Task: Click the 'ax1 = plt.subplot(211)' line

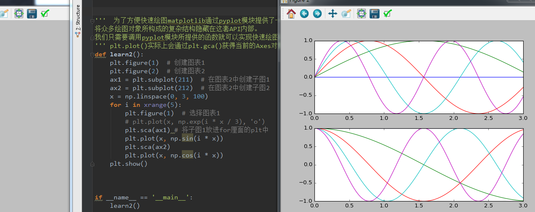Action: click(190, 80)
